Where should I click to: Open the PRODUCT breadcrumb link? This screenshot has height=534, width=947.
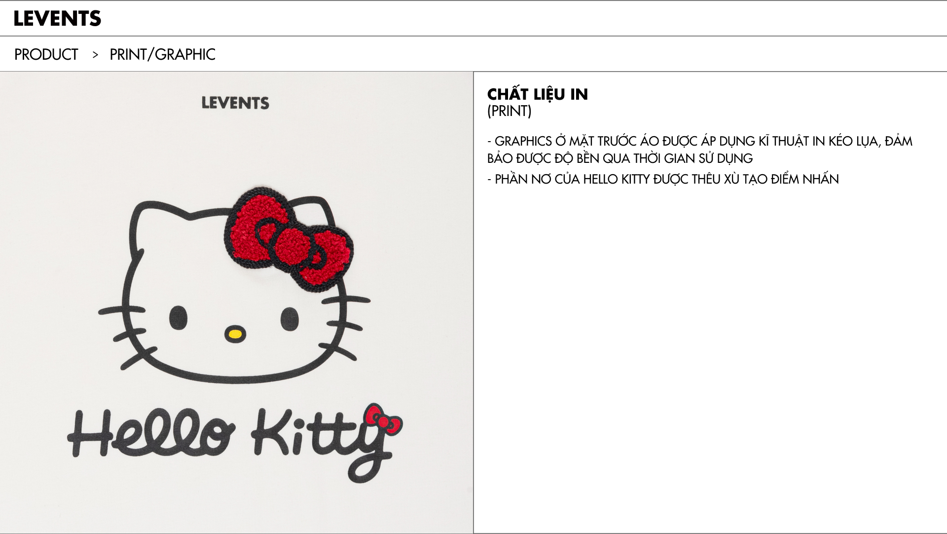[46, 54]
